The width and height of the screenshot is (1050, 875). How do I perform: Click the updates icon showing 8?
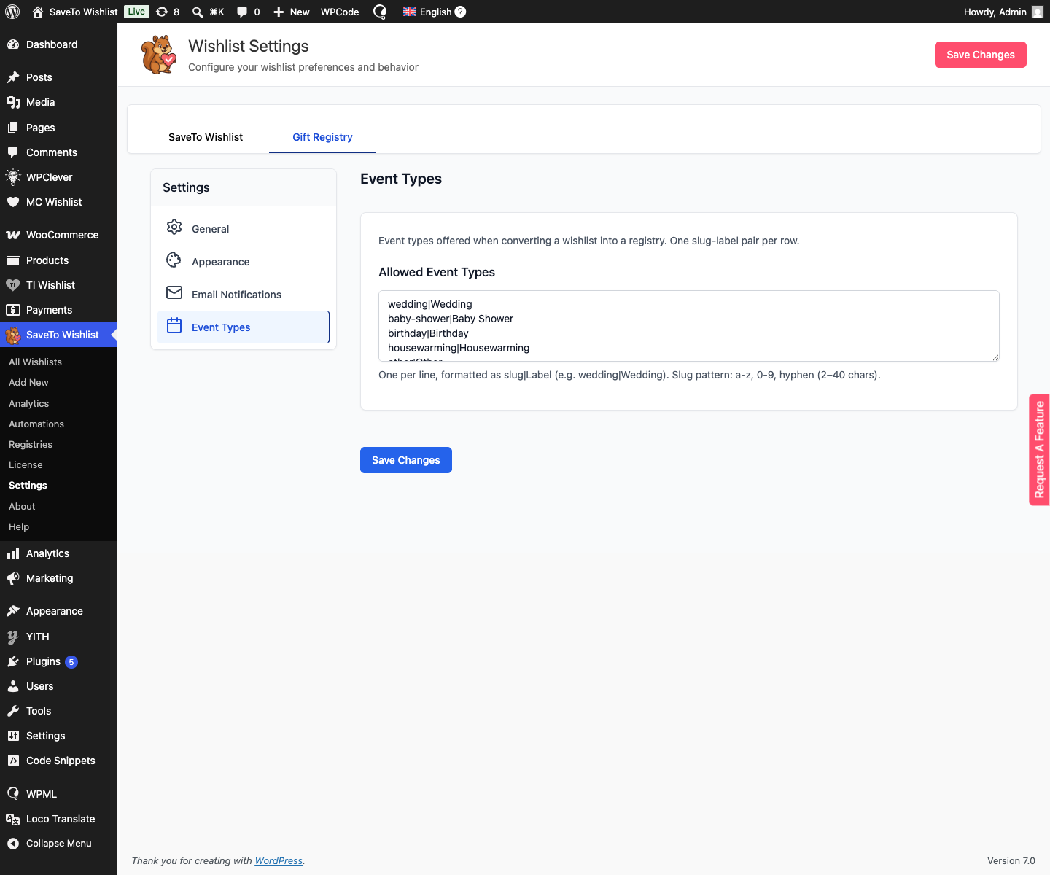[162, 12]
